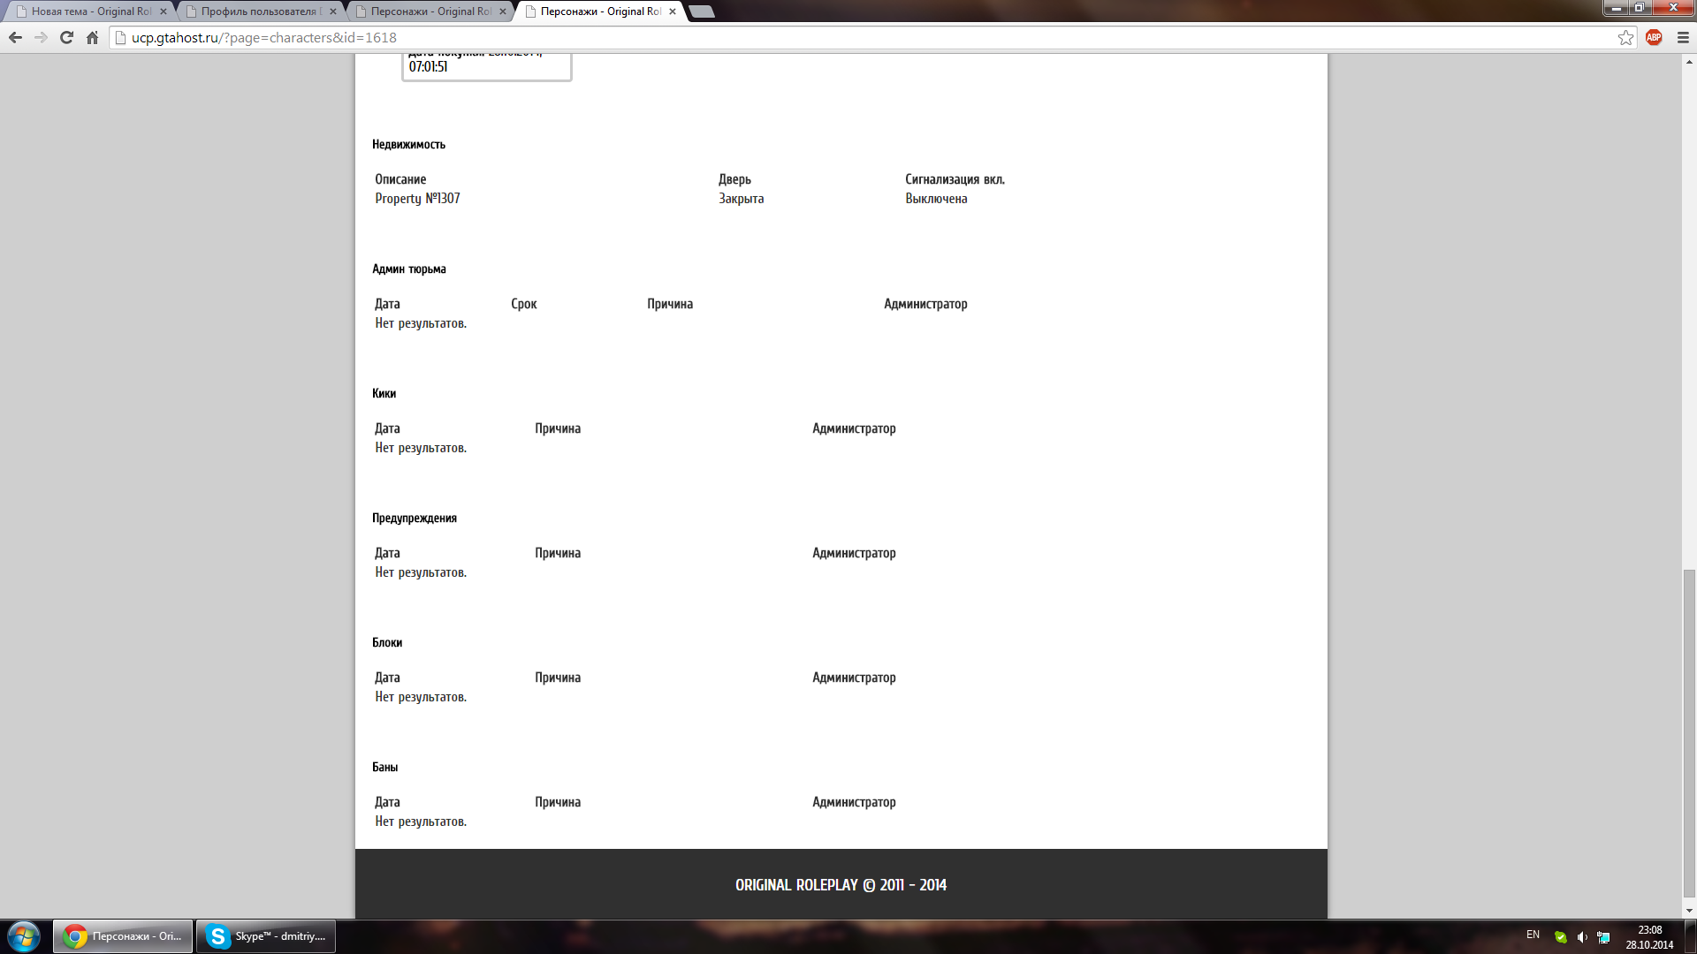Open the Windows Start button

(24, 936)
